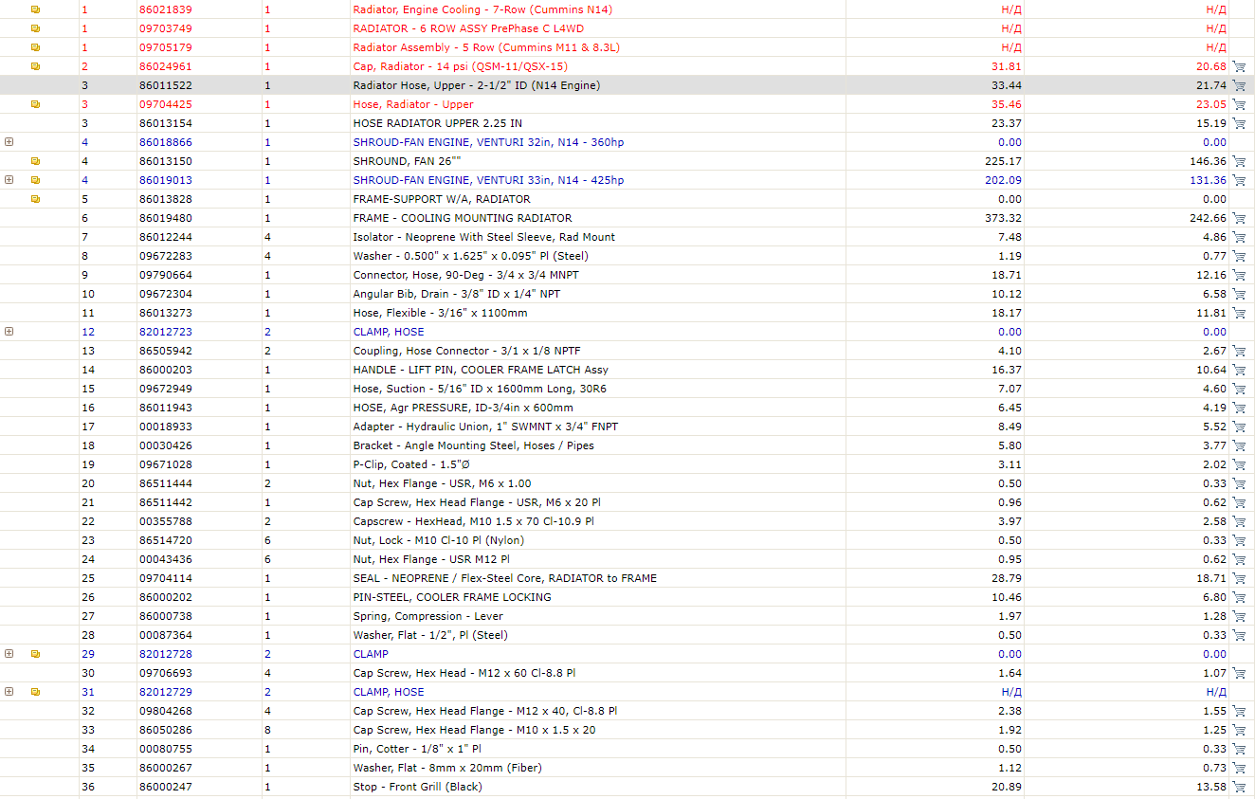Viewport: 1255px width, 799px height.
Task: Open part number 86021839 link
Action: [x=166, y=9]
